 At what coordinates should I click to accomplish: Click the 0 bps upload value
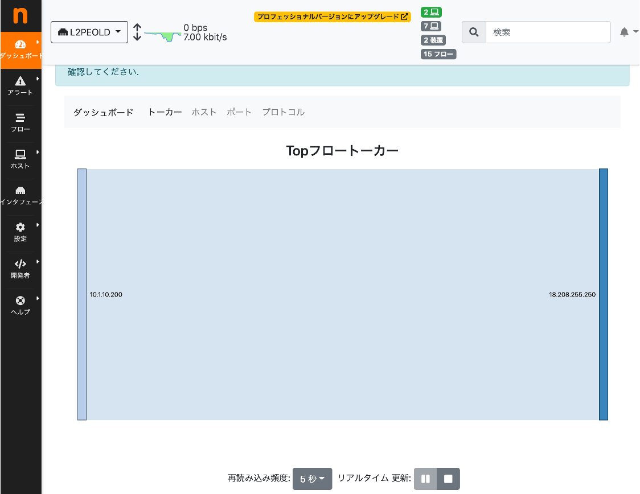pos(195,28)
